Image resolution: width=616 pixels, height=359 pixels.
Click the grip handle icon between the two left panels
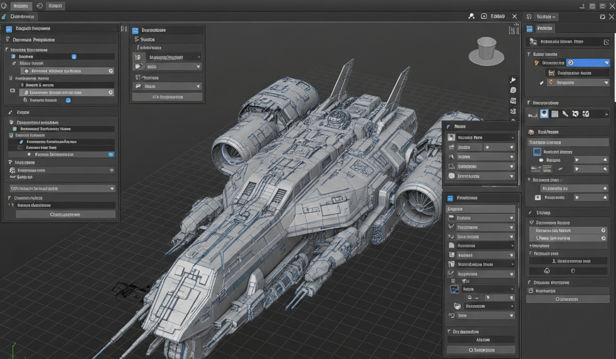click(124, 29)
